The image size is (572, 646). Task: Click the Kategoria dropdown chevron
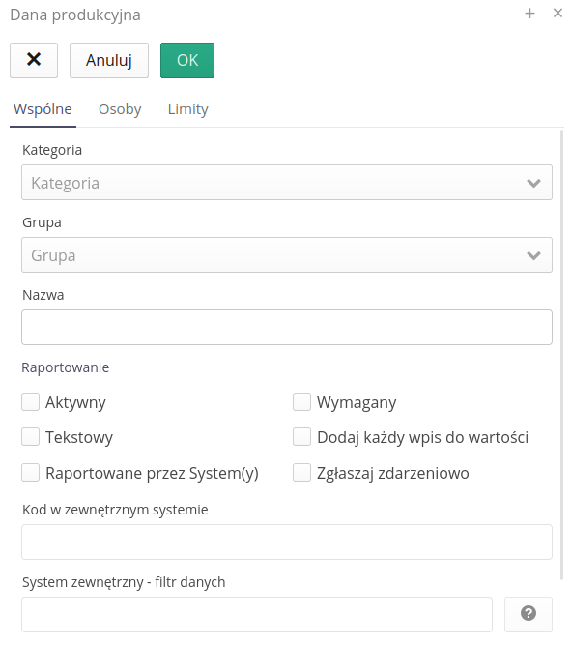[533, 183]
